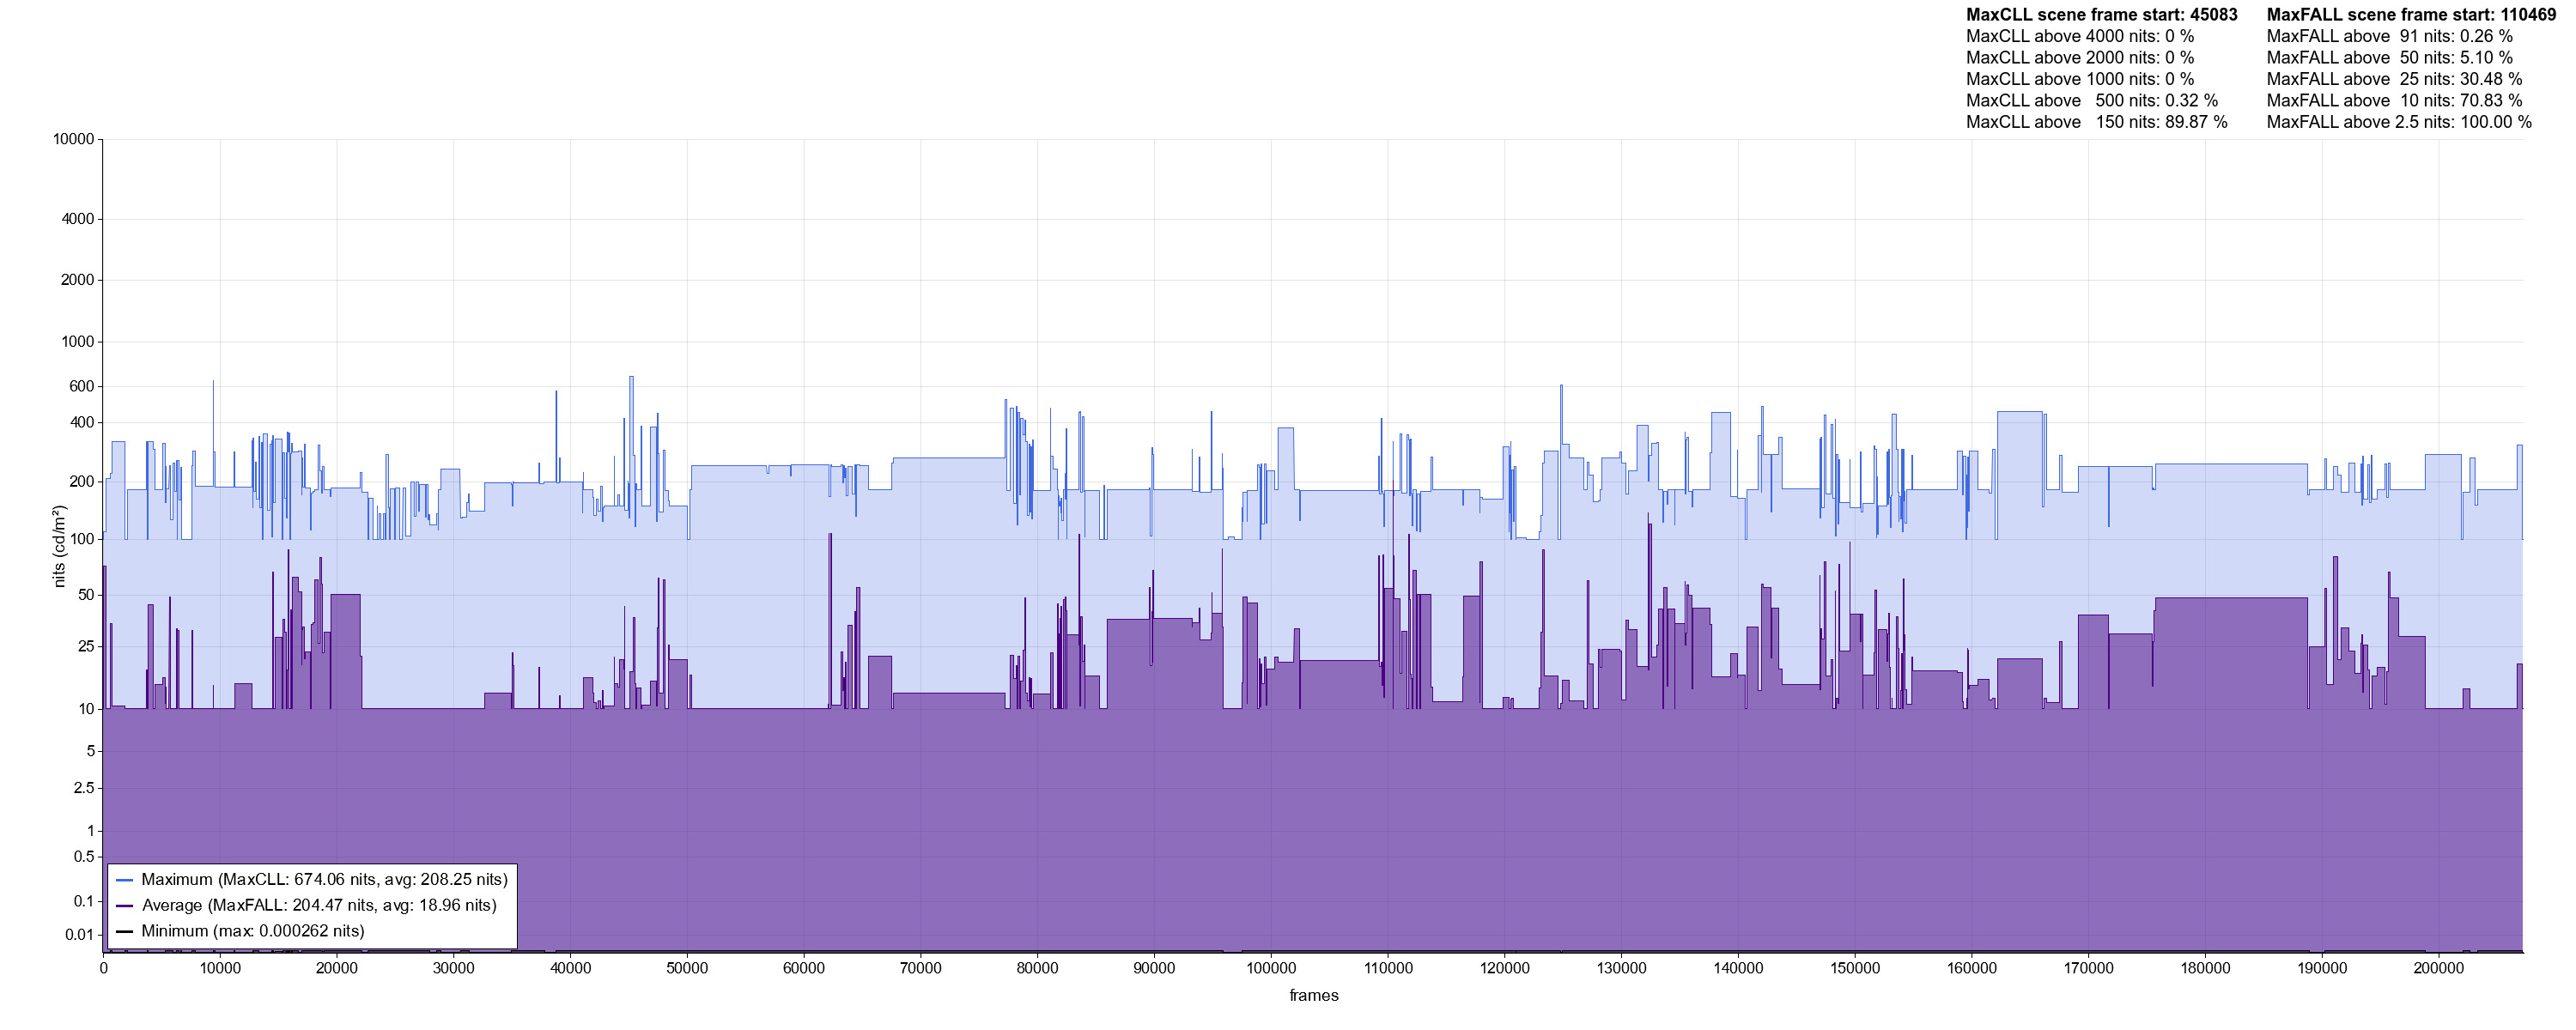
Task: Click the 50000 frames axis tick label
Action: (x=687, y=969)
